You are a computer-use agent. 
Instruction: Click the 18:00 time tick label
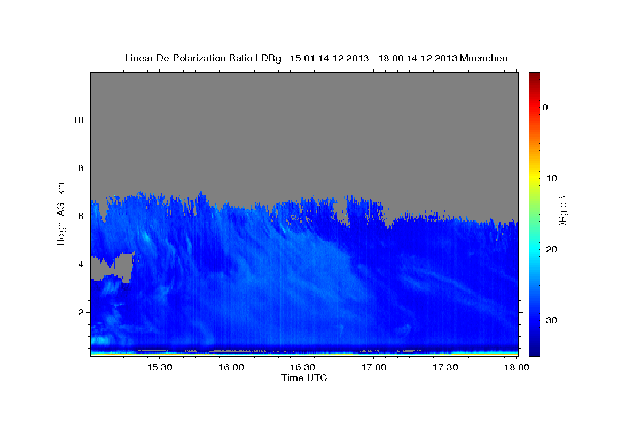pos(517,367)
